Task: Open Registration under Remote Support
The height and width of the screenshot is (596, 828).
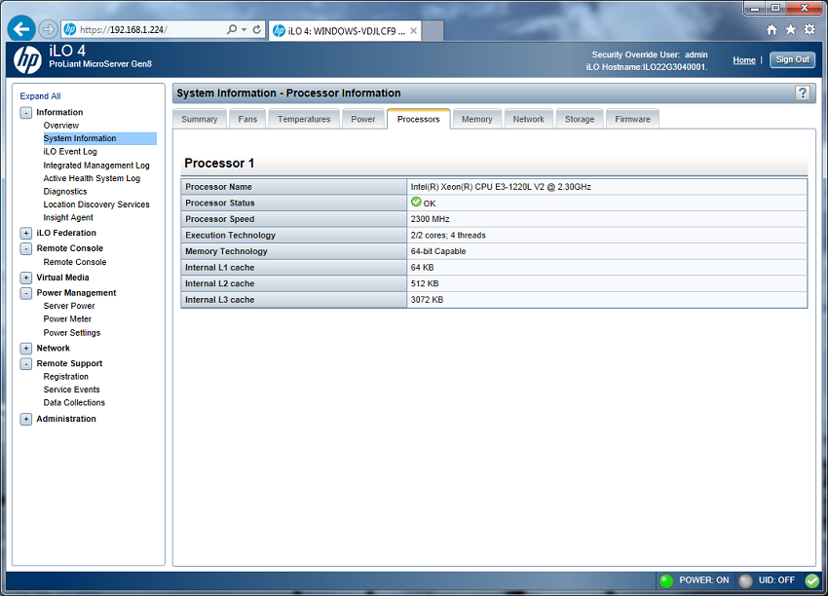Action: point(66,377)
